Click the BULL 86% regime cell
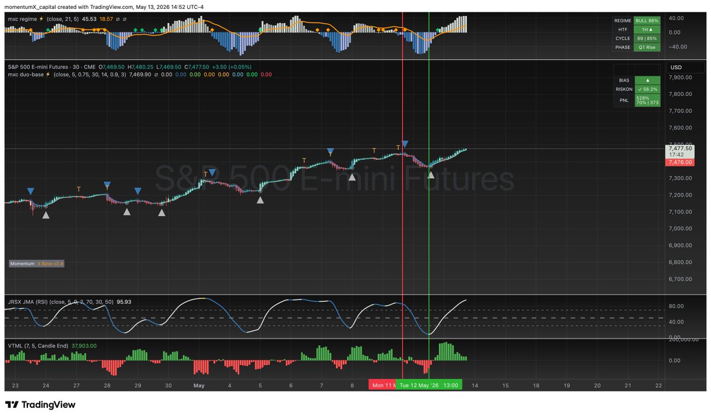The width and height of the screenshot is (711, 418). tap(646, 20)
